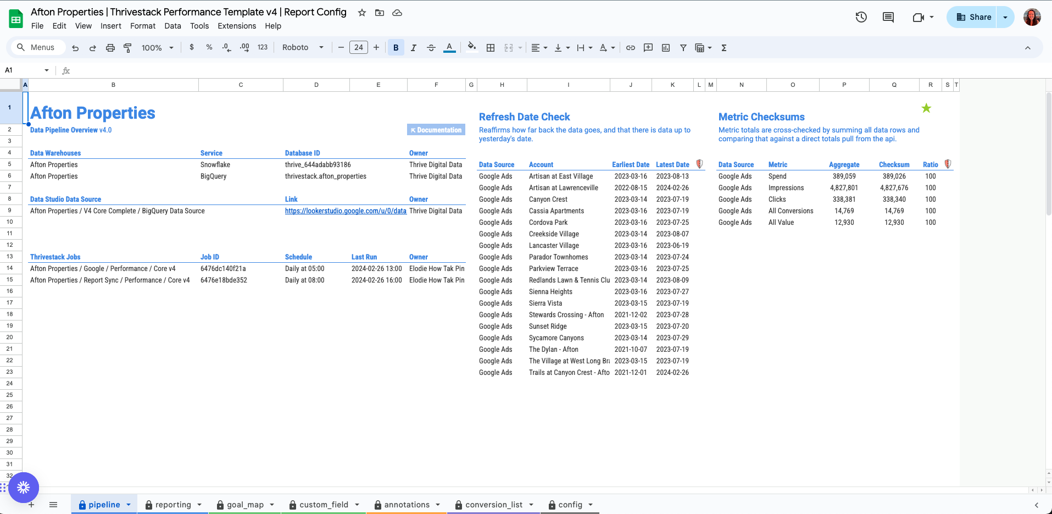This screenshot has height=514, width=1052.
Task: Toggle bold formatting
Action: click(396, 48)
